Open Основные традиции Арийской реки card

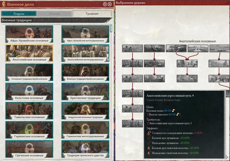click(29, 72)
